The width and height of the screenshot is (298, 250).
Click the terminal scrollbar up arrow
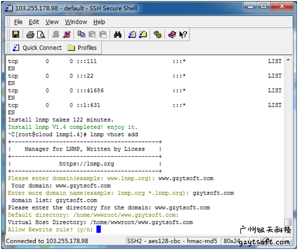pos(288,60)
